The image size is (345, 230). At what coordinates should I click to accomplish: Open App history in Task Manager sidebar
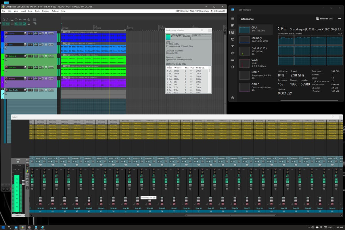pyautogui.click(x=233, y=39)
